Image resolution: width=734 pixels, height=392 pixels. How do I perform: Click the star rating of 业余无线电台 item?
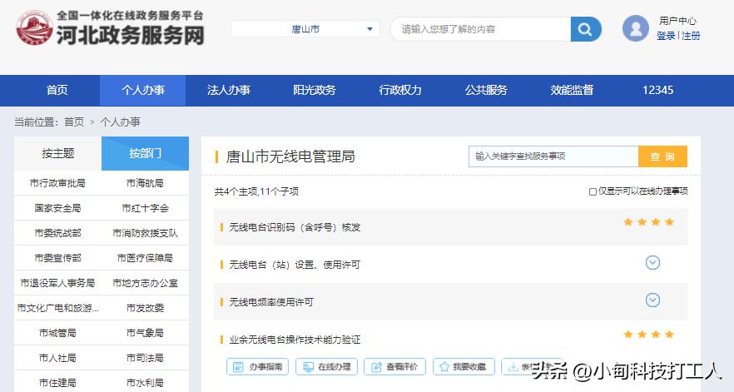[649, 335]
